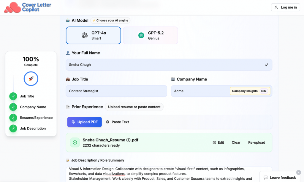
Task: Click the rocket icon in progress circle
Action: (x=31, y=79)
